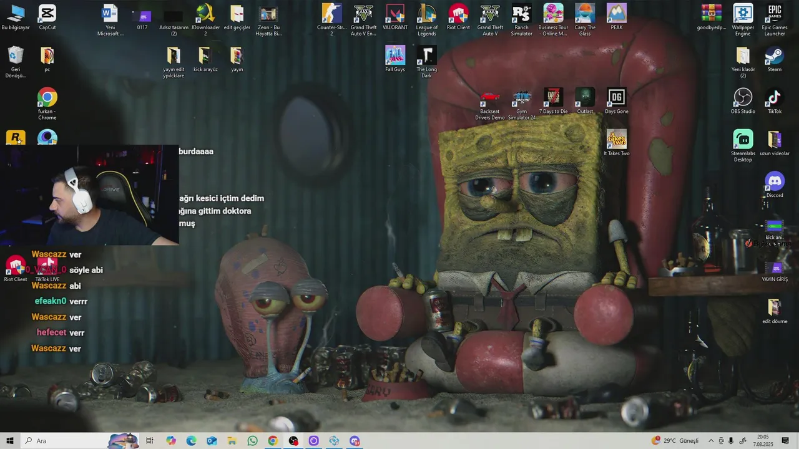Launch CapCut from the desktop
Screen dimensions: 799x449
pyautogui.click(x=47, y=17)
